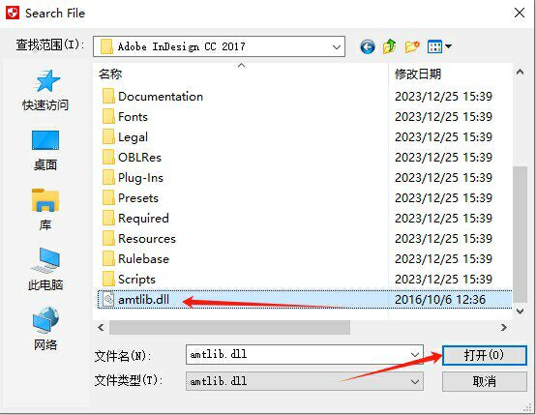This screenshot has width=536, height=415.
Task: Click the vertical scrollbar down arrow
Action: pos(520,311)
